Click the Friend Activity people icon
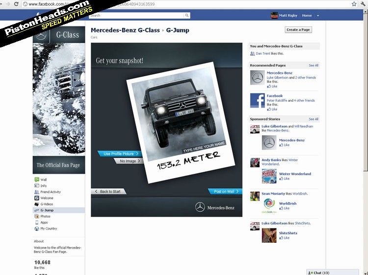This screenshot has height=275, width=368. (37, 192)
